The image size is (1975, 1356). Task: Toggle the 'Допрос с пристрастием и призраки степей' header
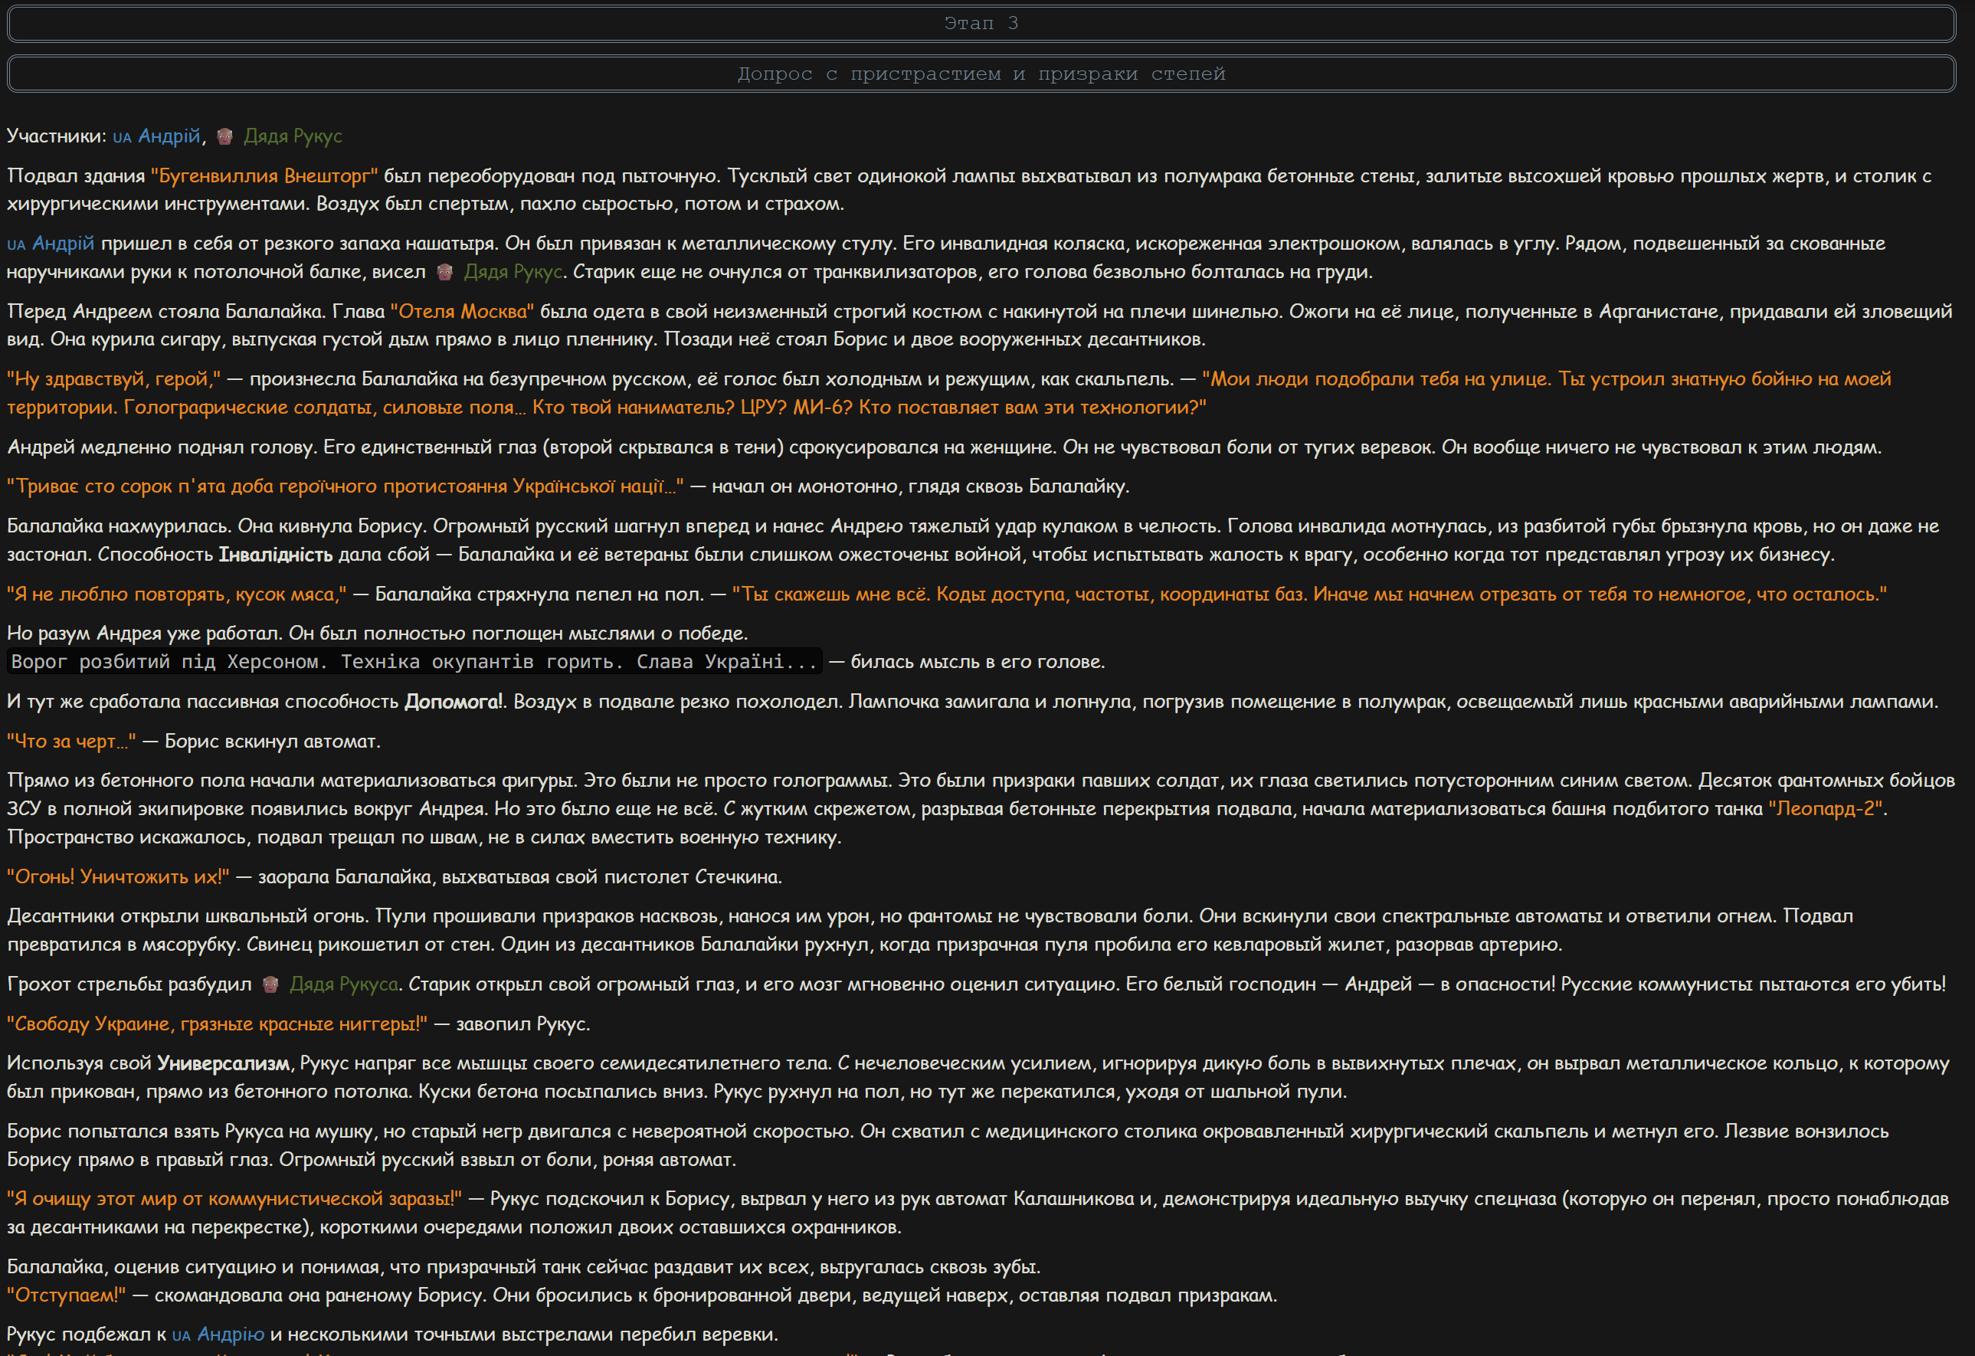point(981,74)
